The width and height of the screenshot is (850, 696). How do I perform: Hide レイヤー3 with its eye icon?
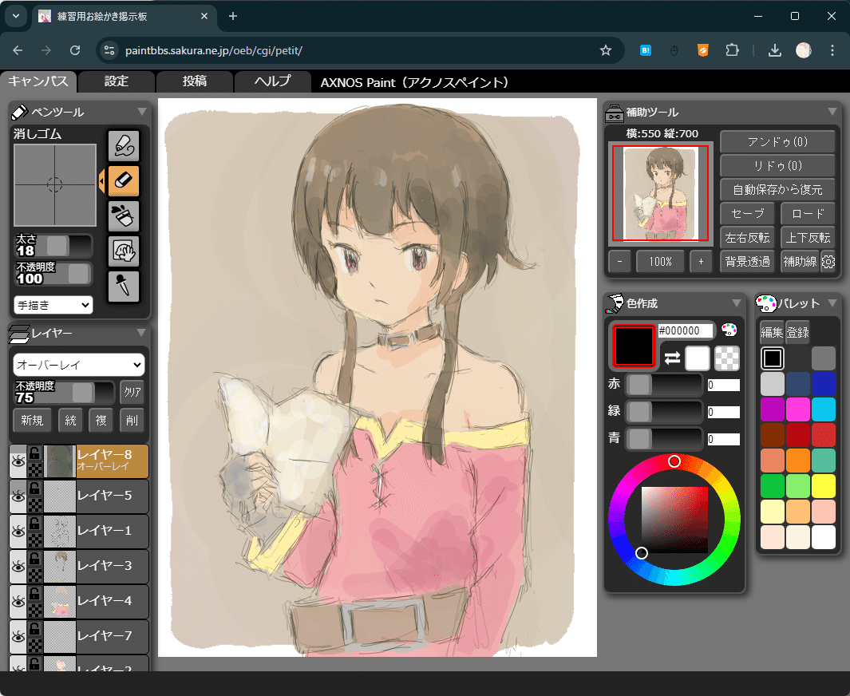(18, 567)
